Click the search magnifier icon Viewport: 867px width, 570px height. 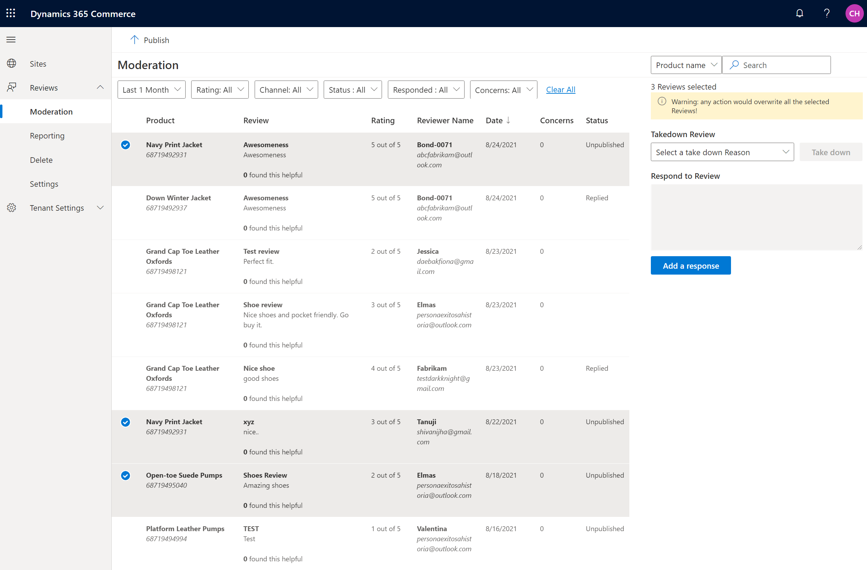(x=733, y=65)
